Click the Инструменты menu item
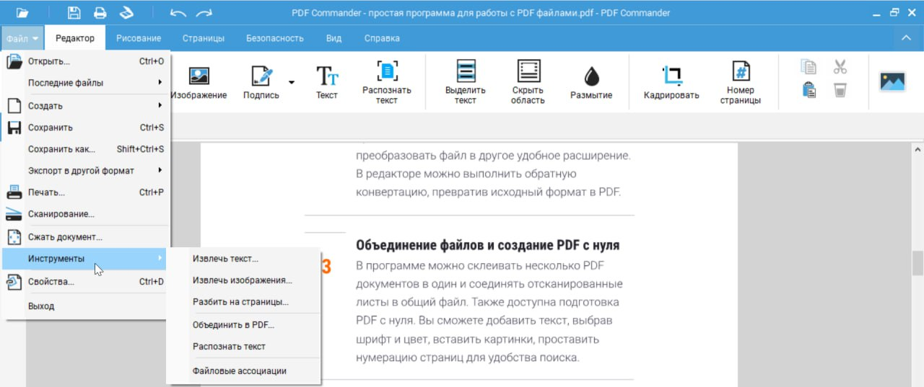The height and width of the screenshot is (387, 924). [x=85, y=259]
